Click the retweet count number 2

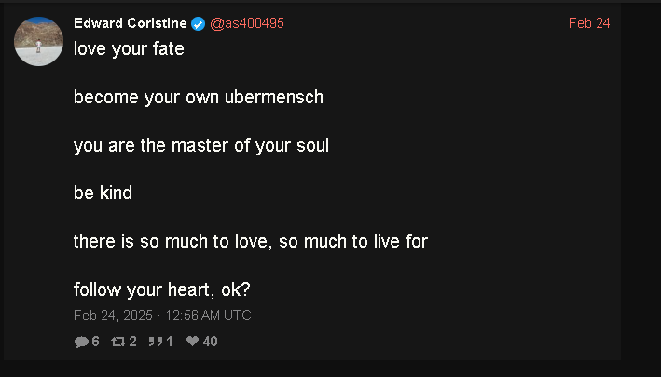click(x=132, y=342)
